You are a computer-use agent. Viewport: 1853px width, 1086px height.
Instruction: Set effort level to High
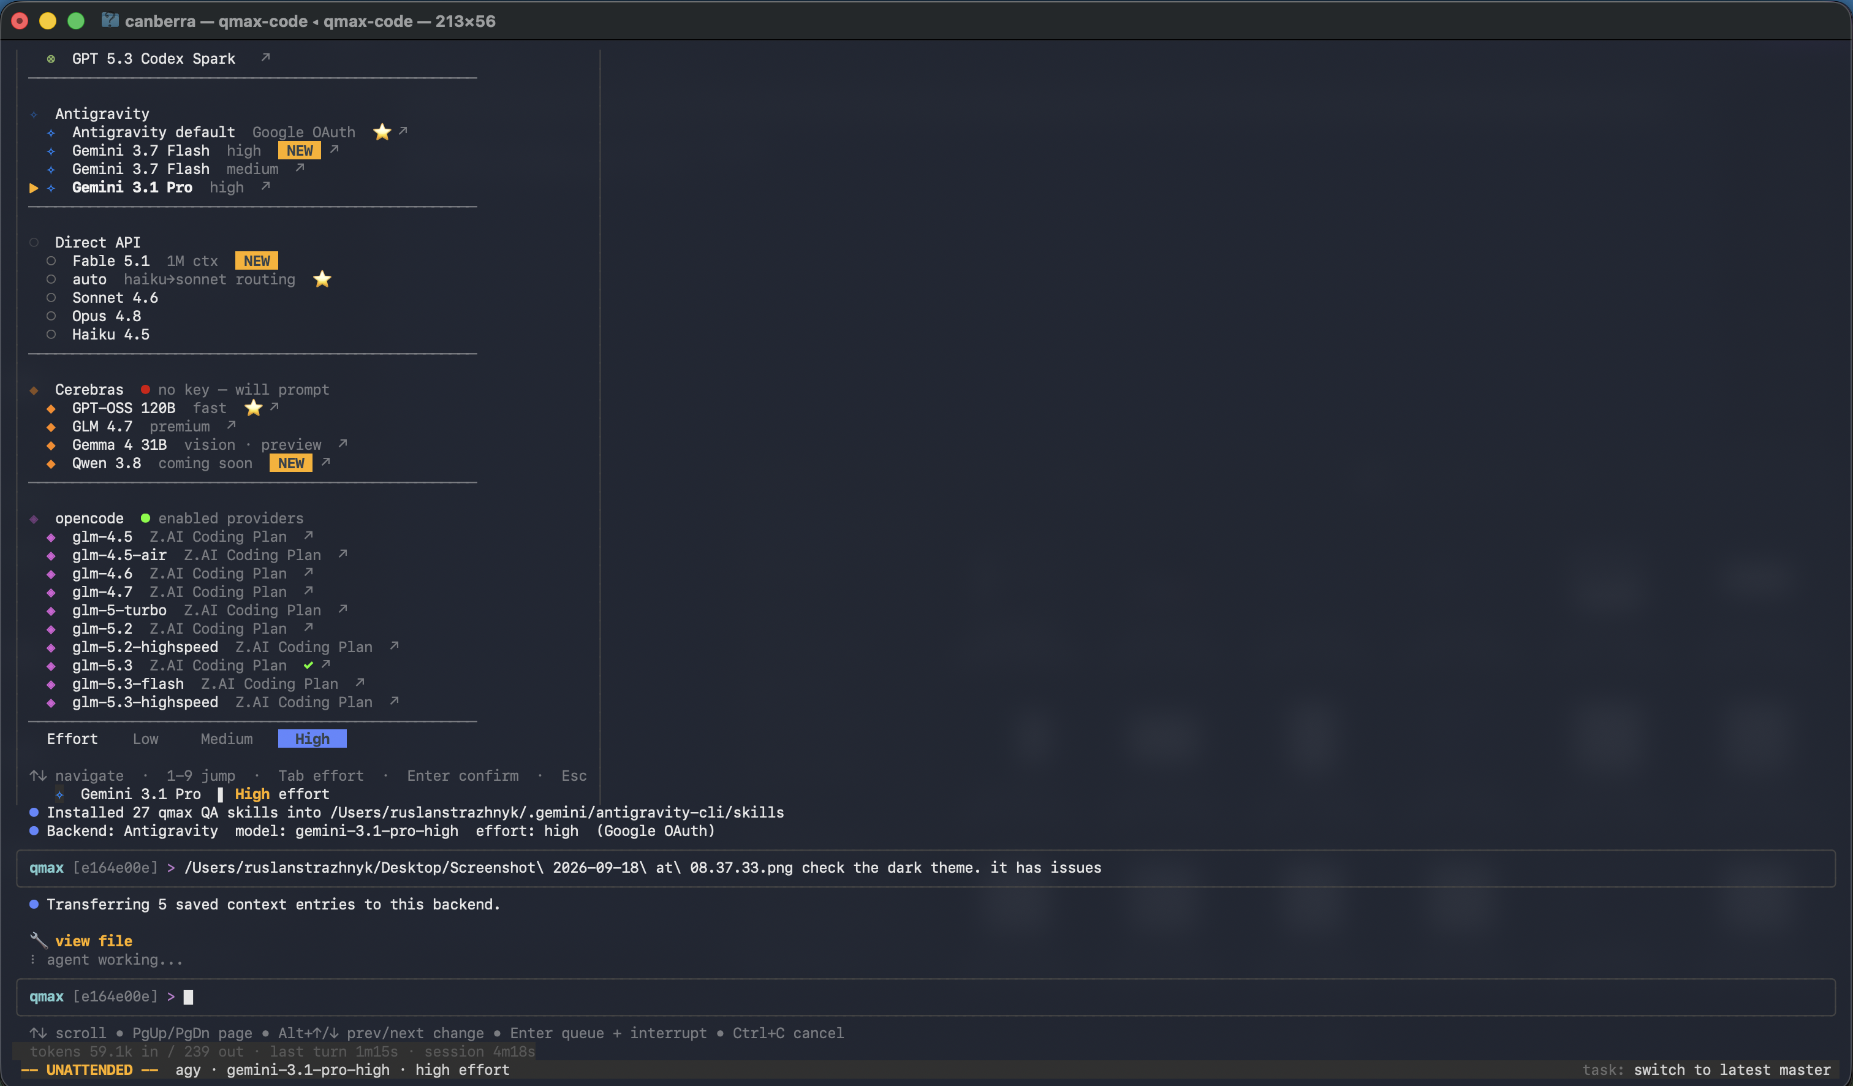(x=312, y=739)
